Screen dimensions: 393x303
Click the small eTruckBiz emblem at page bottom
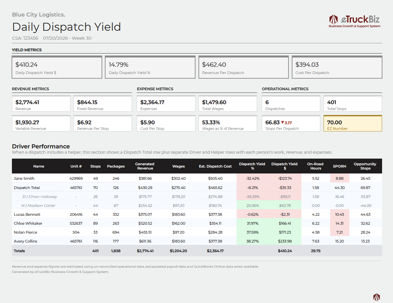click(x=376, y=297)
